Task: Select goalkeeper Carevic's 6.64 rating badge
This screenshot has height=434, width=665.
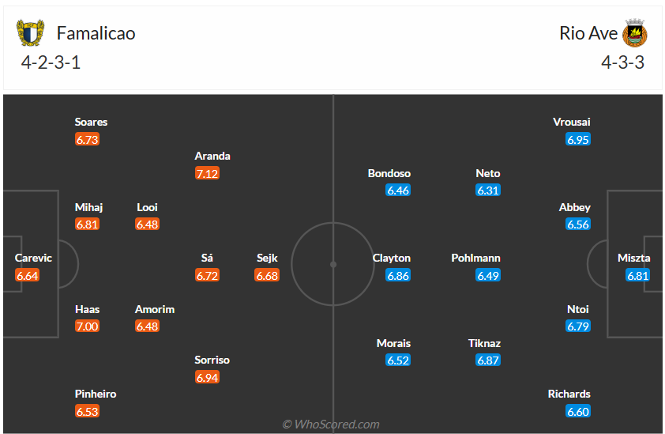Action: coord(27,276)
